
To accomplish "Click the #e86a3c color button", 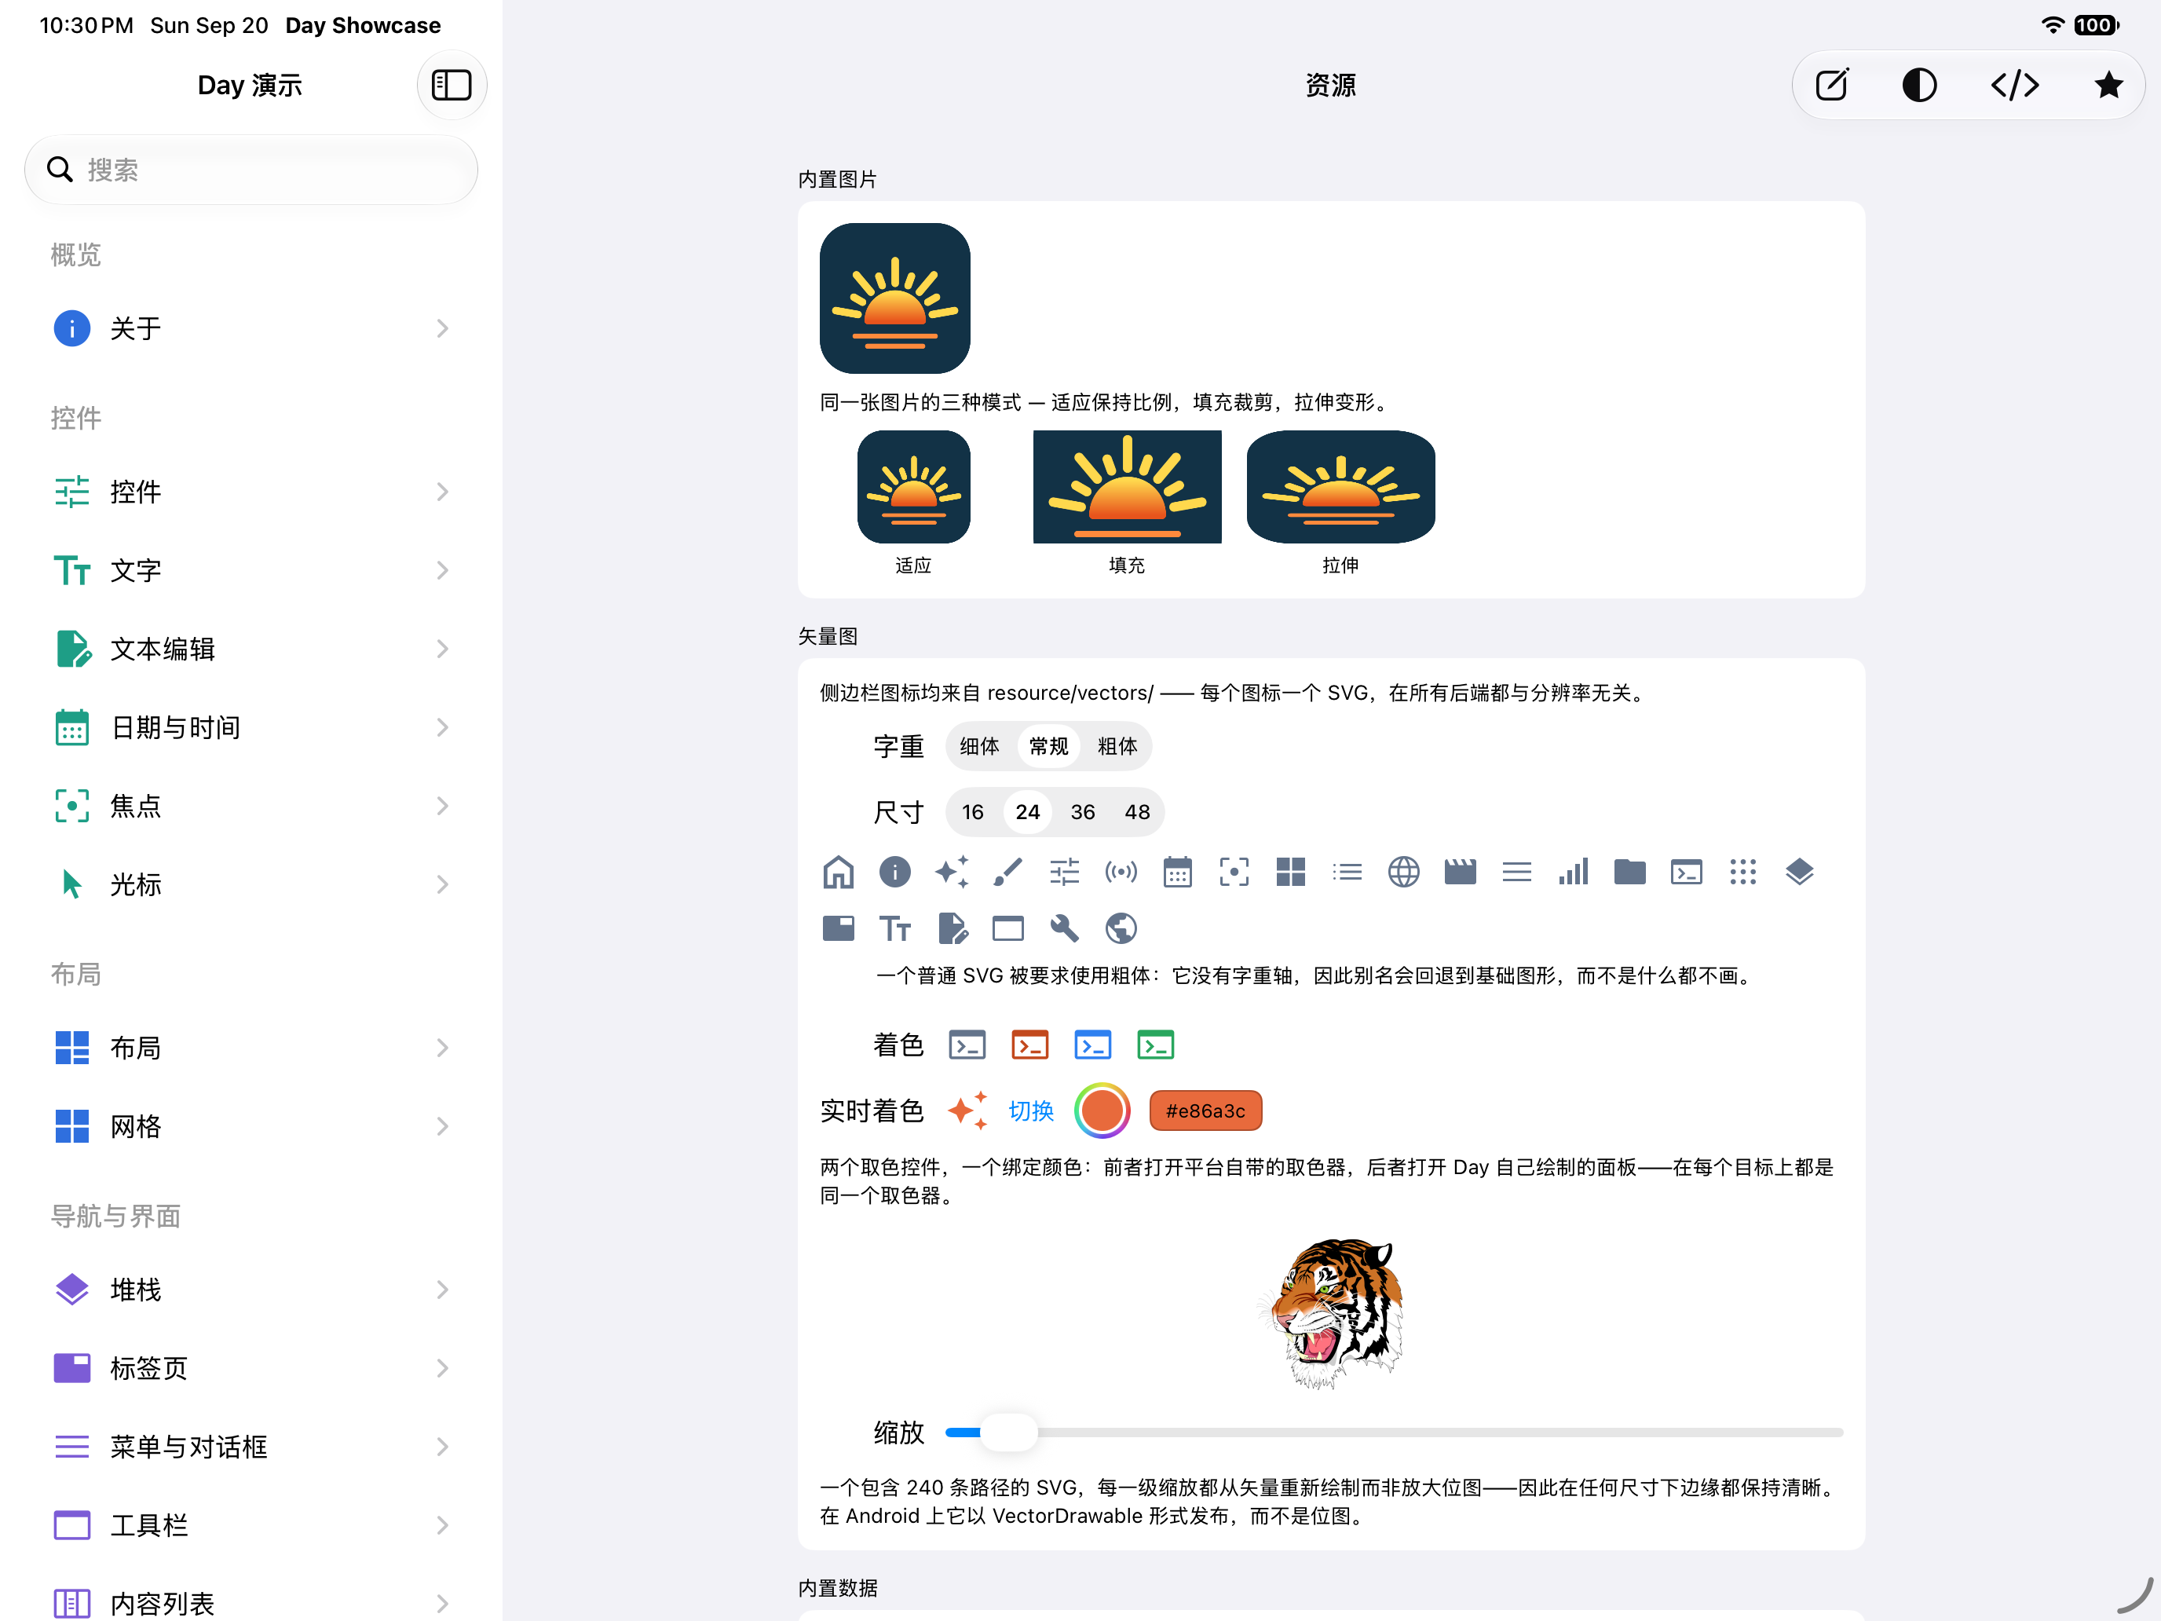I will [x=1205, y=1111].
